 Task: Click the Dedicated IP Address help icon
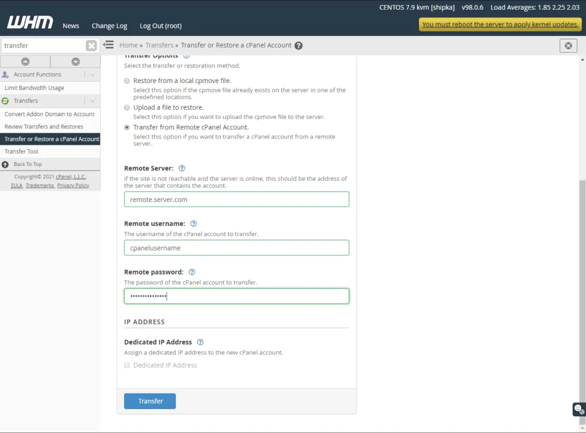[200, 341]
